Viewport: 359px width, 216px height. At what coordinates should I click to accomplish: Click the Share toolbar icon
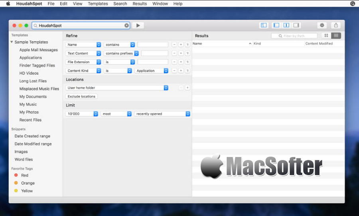click(x=336, y=25)
